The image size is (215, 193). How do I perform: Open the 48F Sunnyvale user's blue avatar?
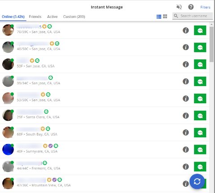(8, 149)
